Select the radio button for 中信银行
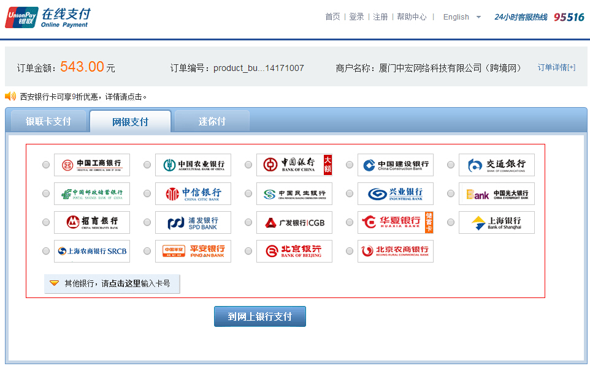This screenshot has width=590, height=366. [147, 193]
